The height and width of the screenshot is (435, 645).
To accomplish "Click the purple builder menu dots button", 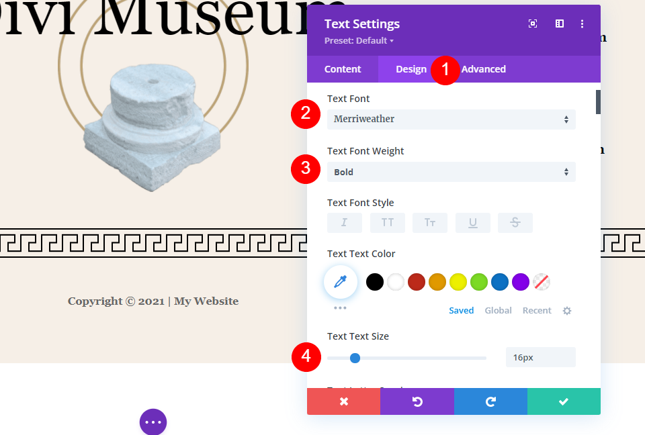I will [153, 422].
